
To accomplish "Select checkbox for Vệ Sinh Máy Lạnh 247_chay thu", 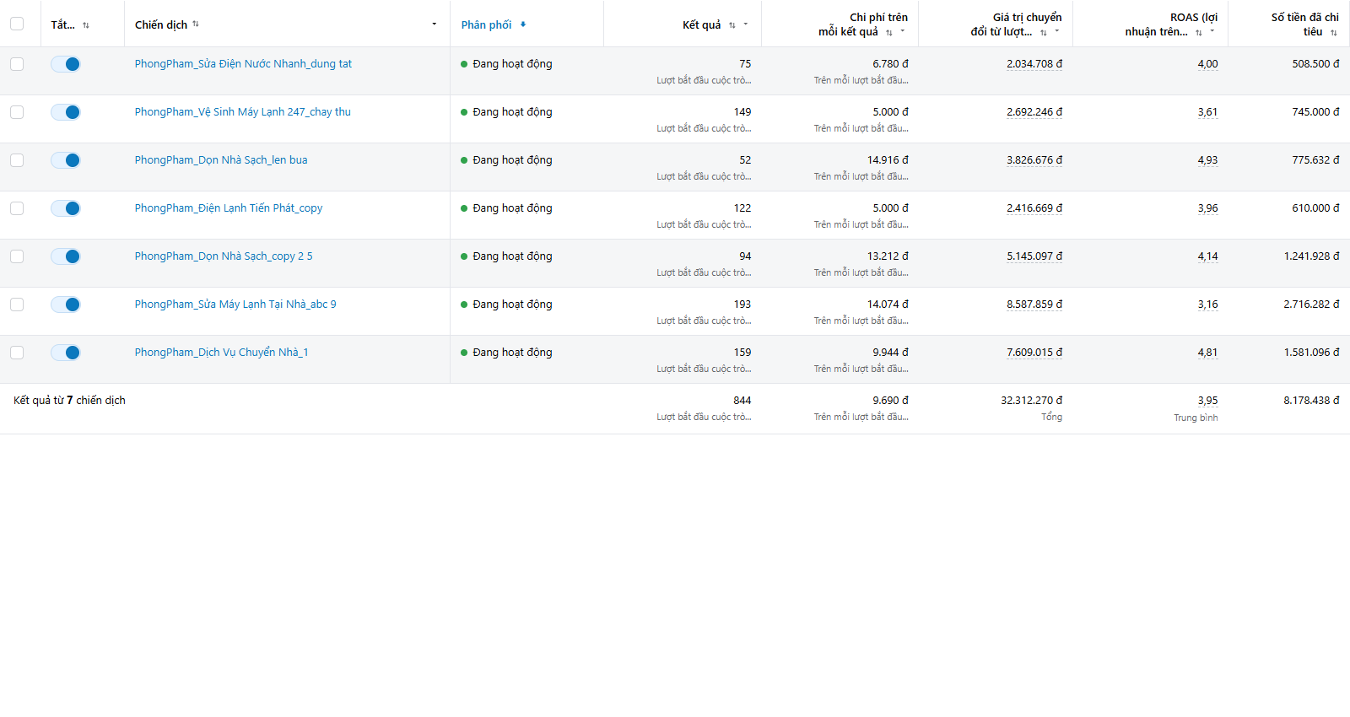I will click(x=17, y=112).
